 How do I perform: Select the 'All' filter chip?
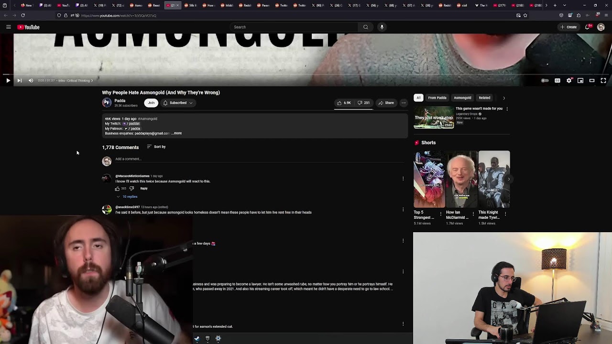[x=418, y=98]
